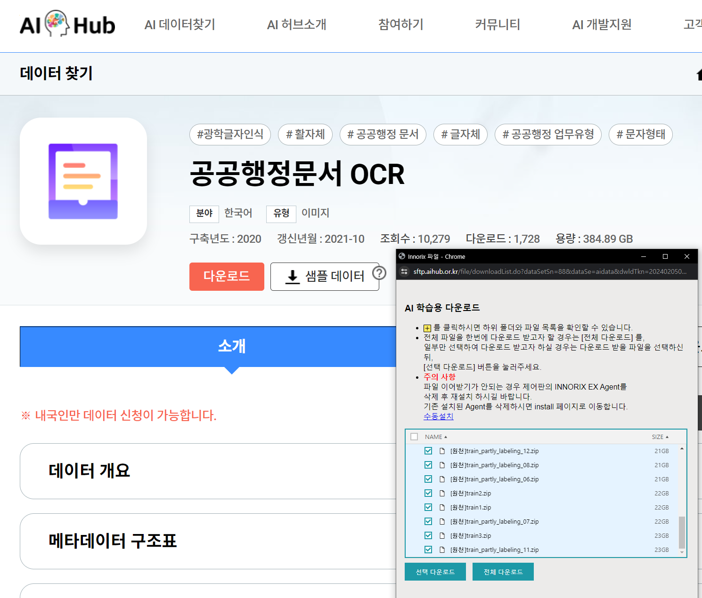This screenshot has height=598, width=702.
Task: Uncheck the train3.zip checkbox
Action: (x=428, y=535)
